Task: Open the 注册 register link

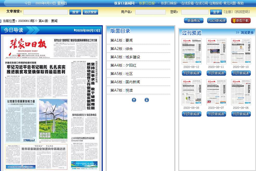Action: pyautogui.click(x=228, y=12)
